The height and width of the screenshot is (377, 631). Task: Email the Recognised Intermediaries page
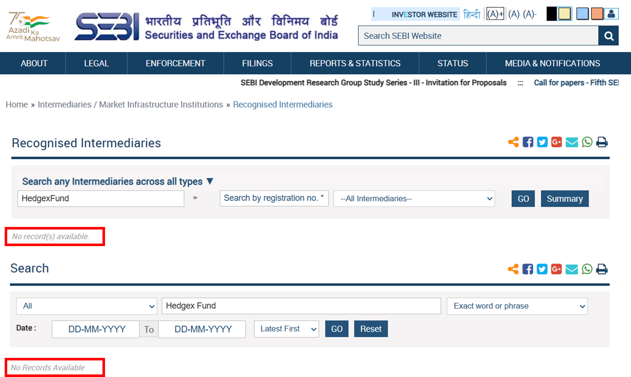572,142
